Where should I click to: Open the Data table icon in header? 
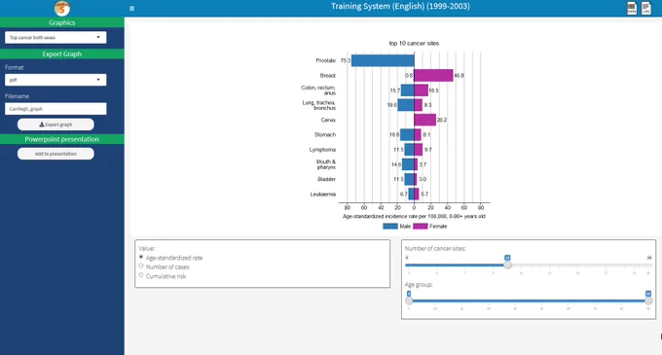click(632, 8)
